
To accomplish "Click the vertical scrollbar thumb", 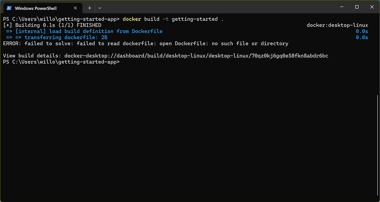I will [378, 146].
